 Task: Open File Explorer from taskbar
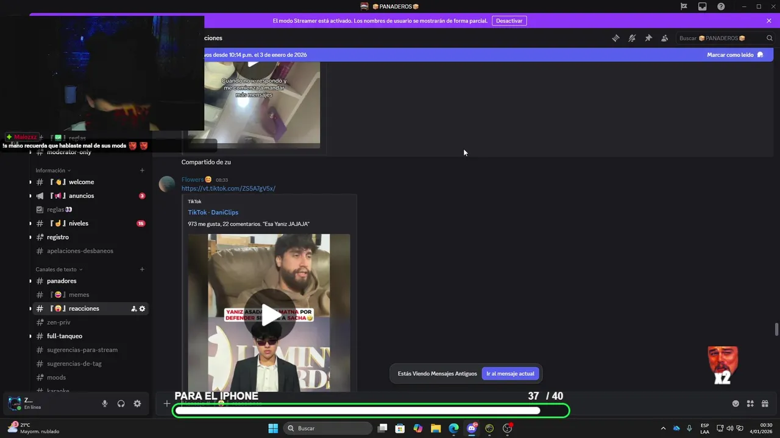[436, 428]
